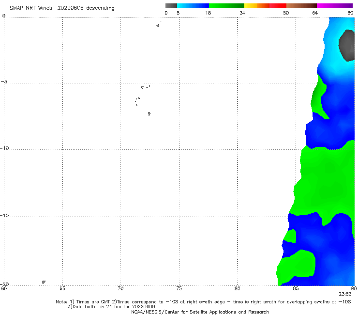Click the color bar label "50"
The height and width of the screenshot is (315, 358).
[x=286, y=13]
